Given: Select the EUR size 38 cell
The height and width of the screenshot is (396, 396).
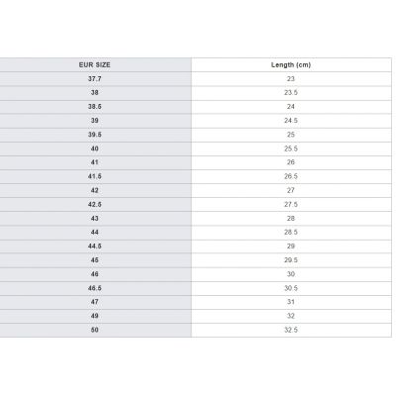Looking at the screenshot, I should 95,93.
